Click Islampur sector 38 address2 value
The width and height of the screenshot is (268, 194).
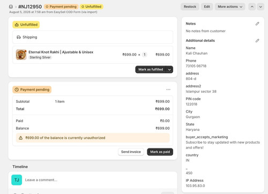(x=201, y=92)
